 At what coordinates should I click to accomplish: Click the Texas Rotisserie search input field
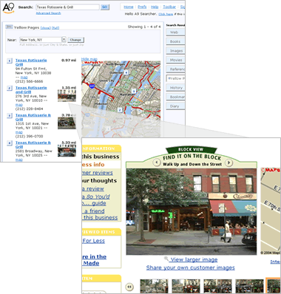click(67, 7)
